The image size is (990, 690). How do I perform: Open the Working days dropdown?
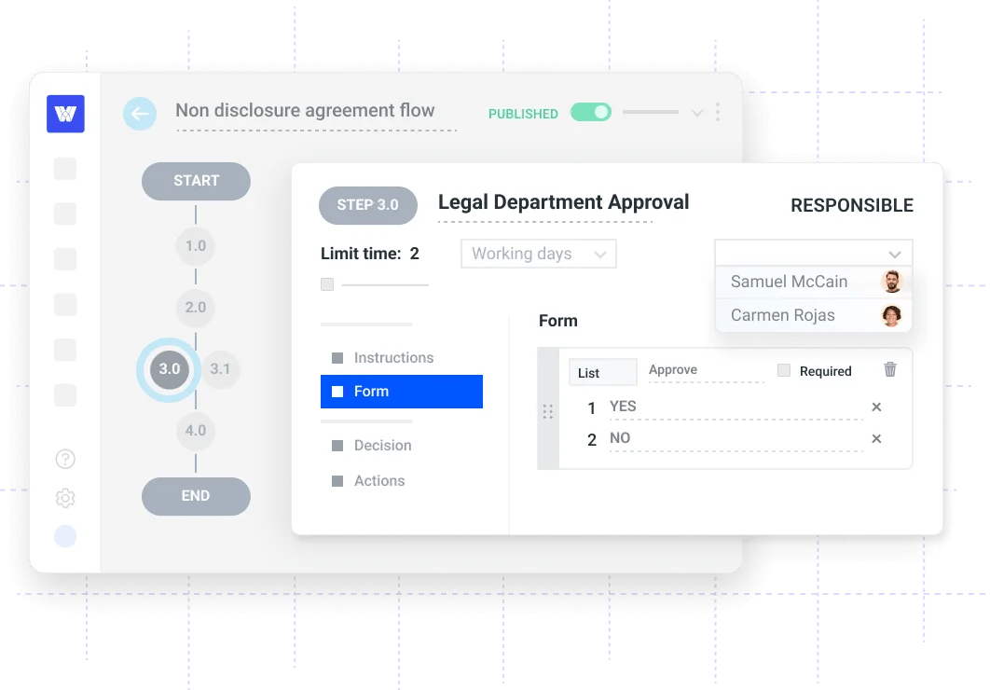pos(539,254)
